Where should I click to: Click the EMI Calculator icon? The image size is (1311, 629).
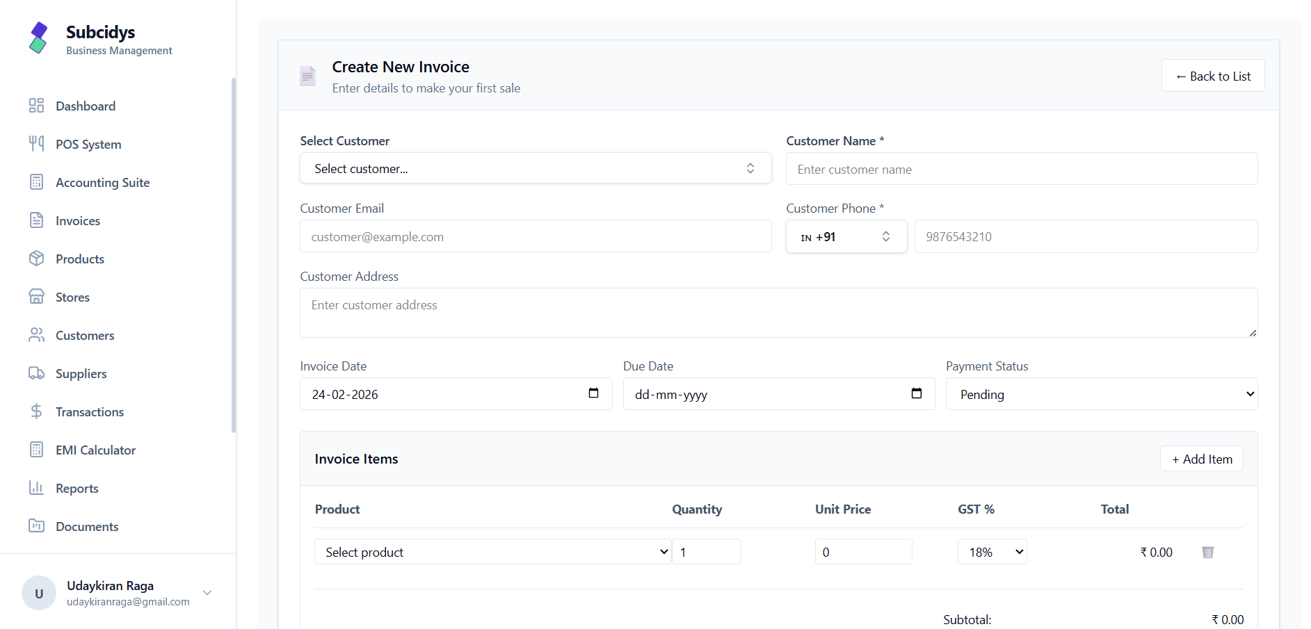pos(36,450)
